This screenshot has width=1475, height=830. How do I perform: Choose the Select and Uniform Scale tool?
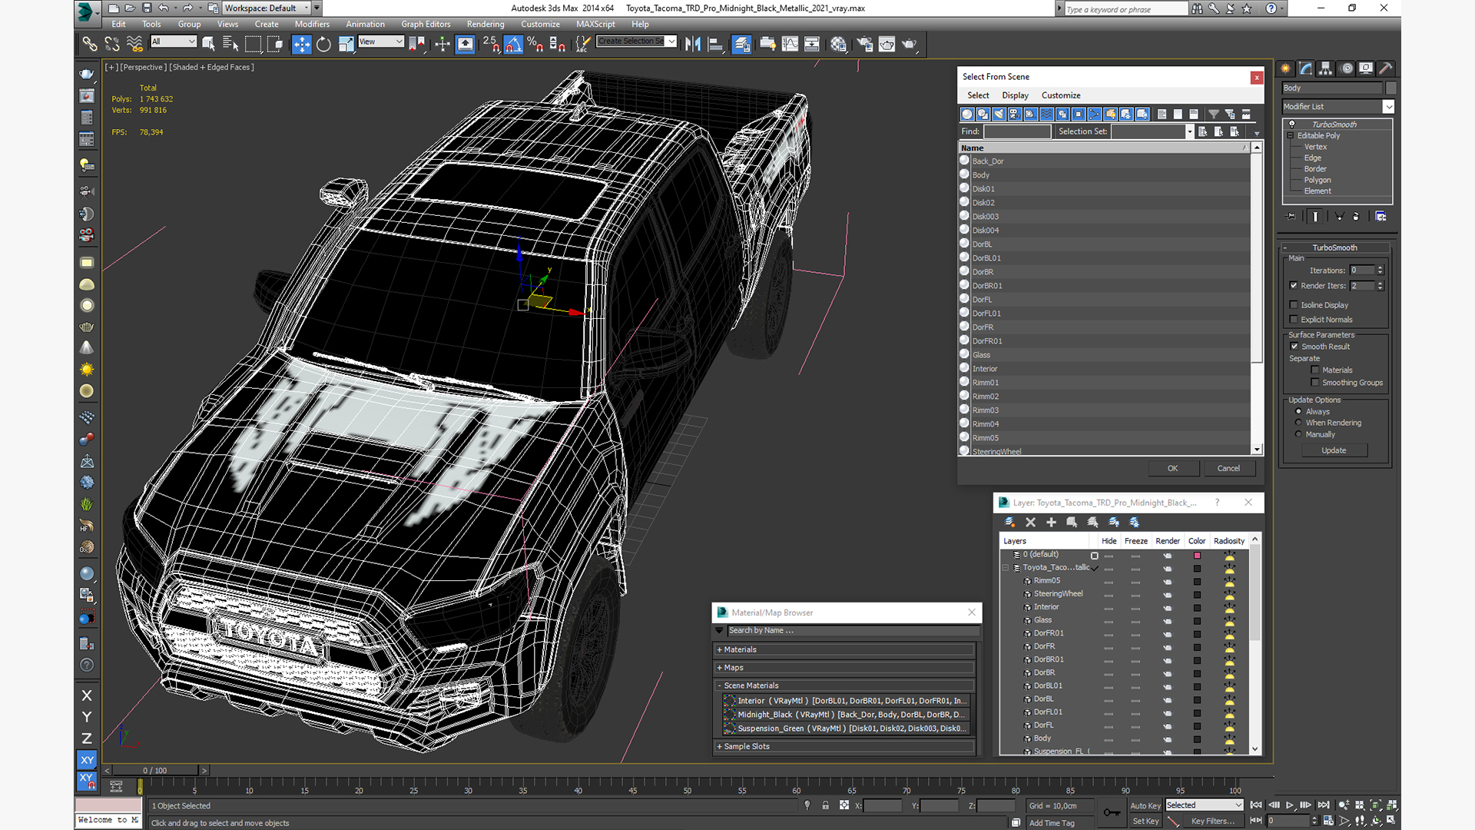tap(346, 44)
